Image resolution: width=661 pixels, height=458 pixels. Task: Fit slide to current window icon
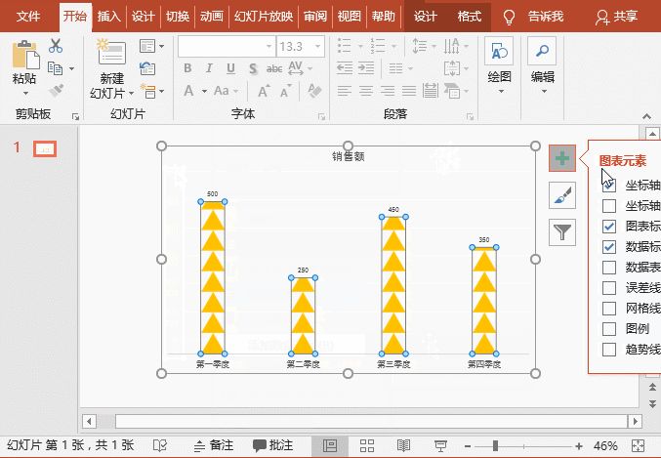(x=639, y=445)
